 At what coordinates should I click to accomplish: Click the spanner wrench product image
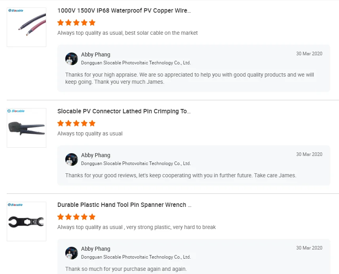click(x=26, y=221)
